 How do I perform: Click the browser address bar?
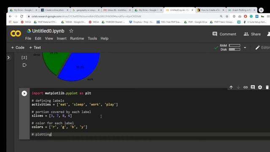tap(121, 16)
